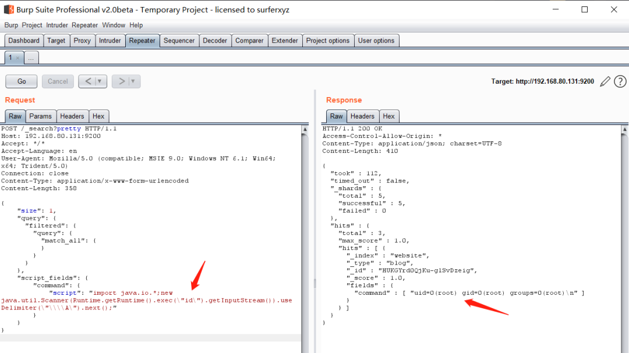Image resolution: width=629 pixels, height=353 pixels.
Task: Click the Cancel button
Action: point(58,81)
